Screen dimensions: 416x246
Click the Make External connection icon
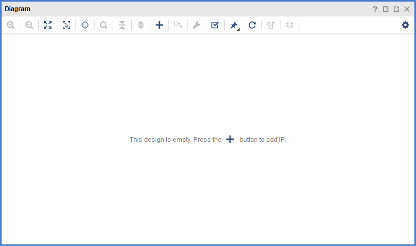[x=178, y=25]
